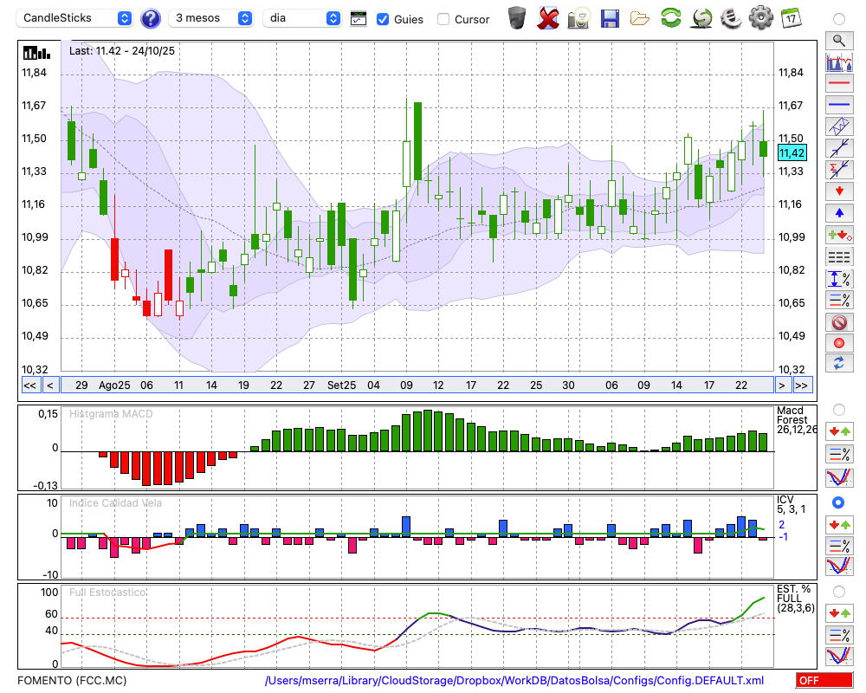
Task: Enable the Cursor checkbox
Action: click(443, 19)
